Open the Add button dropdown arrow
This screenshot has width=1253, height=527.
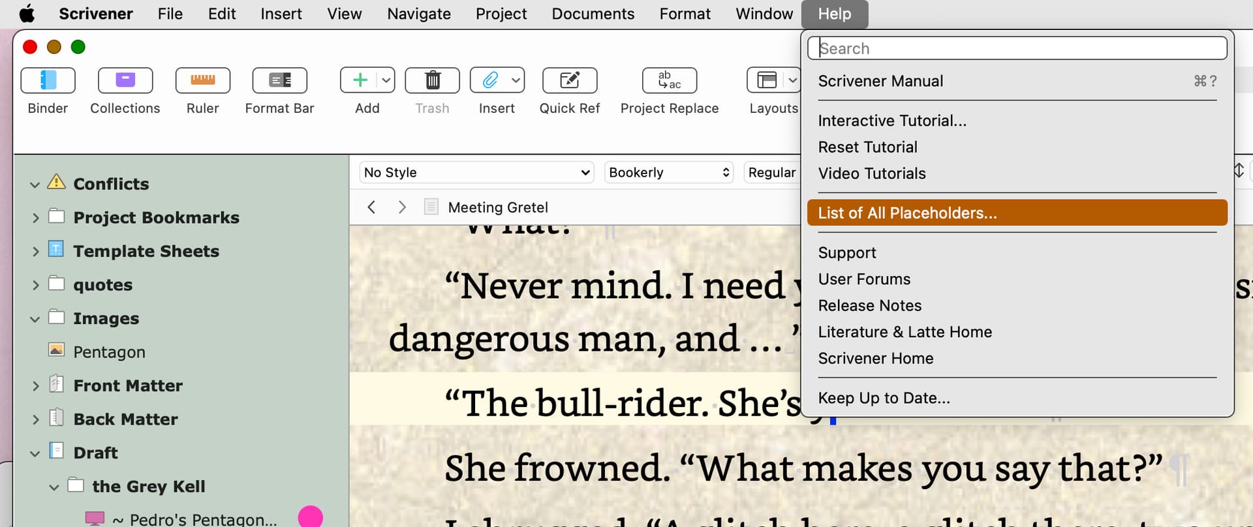[386, 80]
